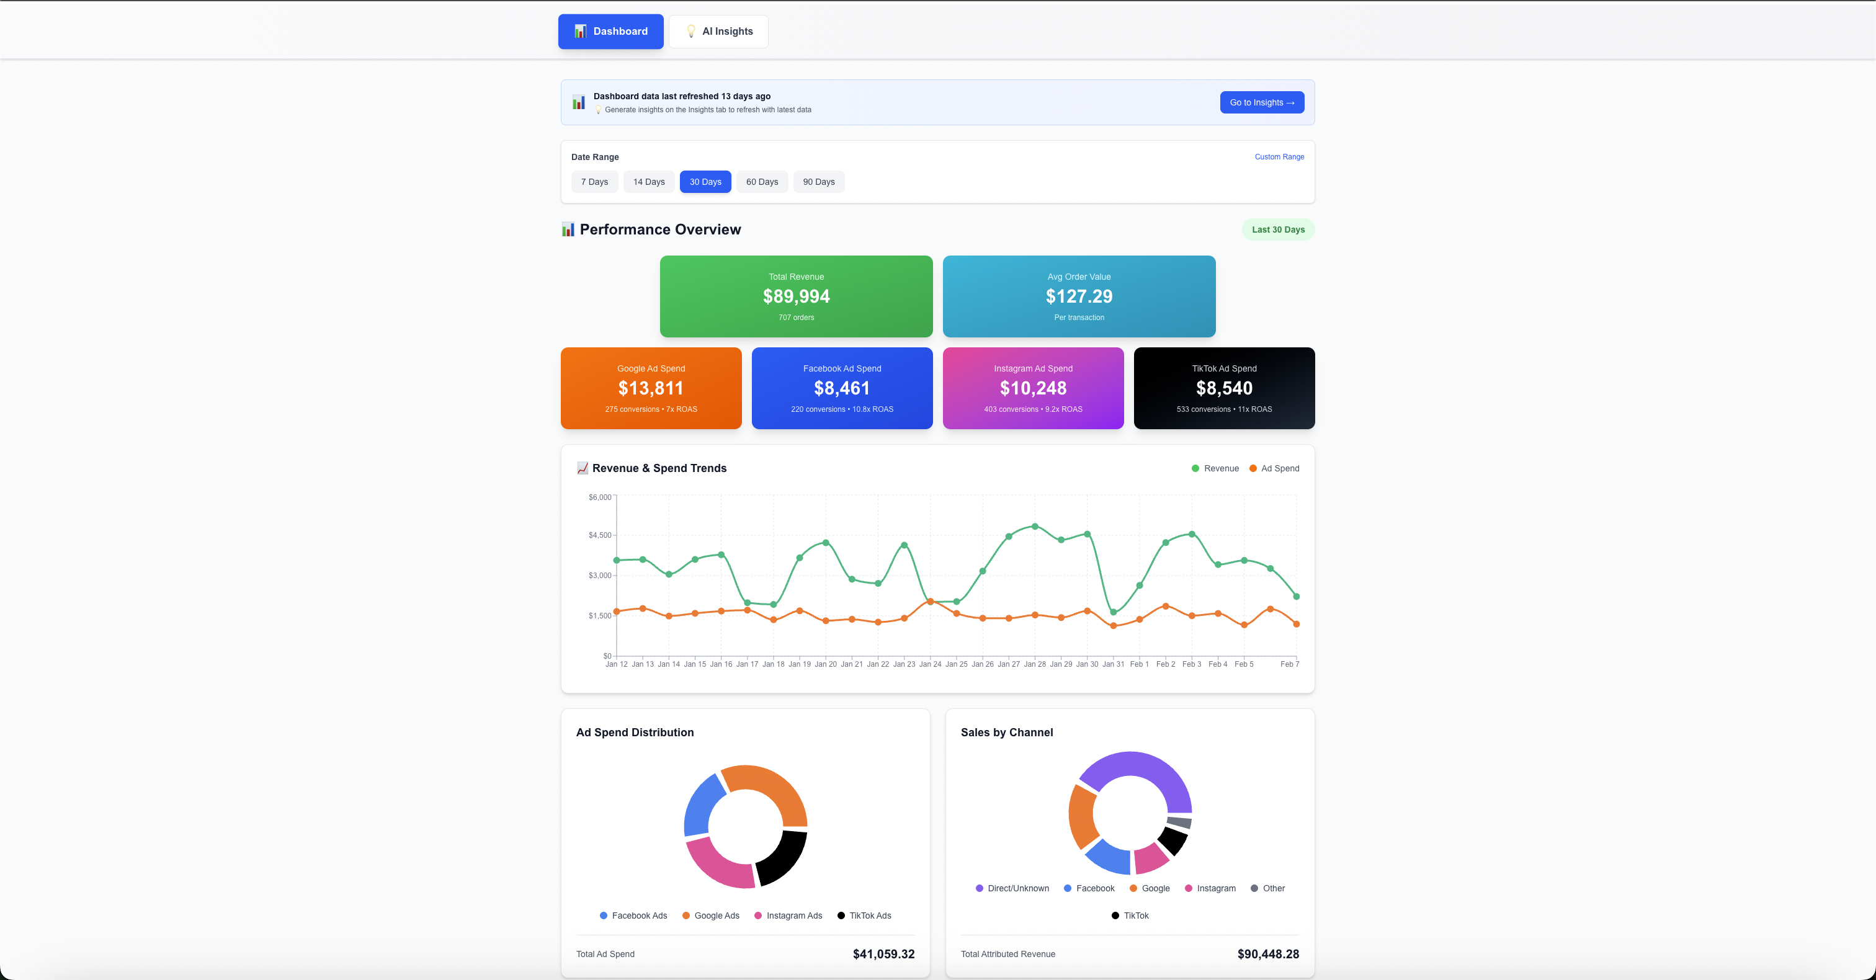
Task: Click the Last 30 Days badge
Action: tap(1278, 229)
